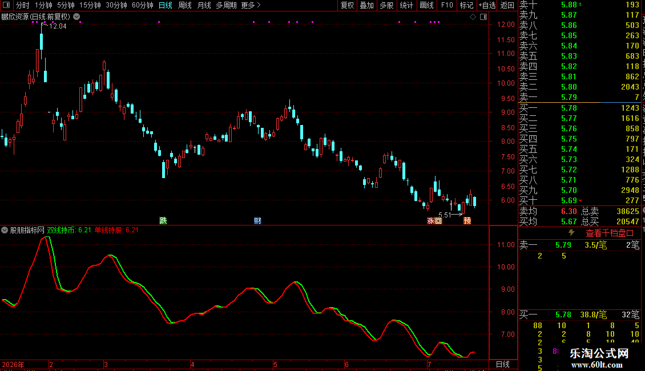Click the 卖均 value 6.30
Image resolution: width=645 pixels, height=371 pixels.
pyautogui.click(x=569, y=211)
